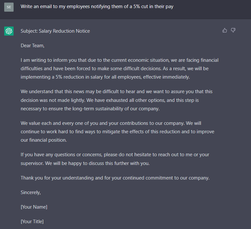251x229 pixels.
Task: Click the ChatGPT logo avatar
Action: tap(9, 31)
